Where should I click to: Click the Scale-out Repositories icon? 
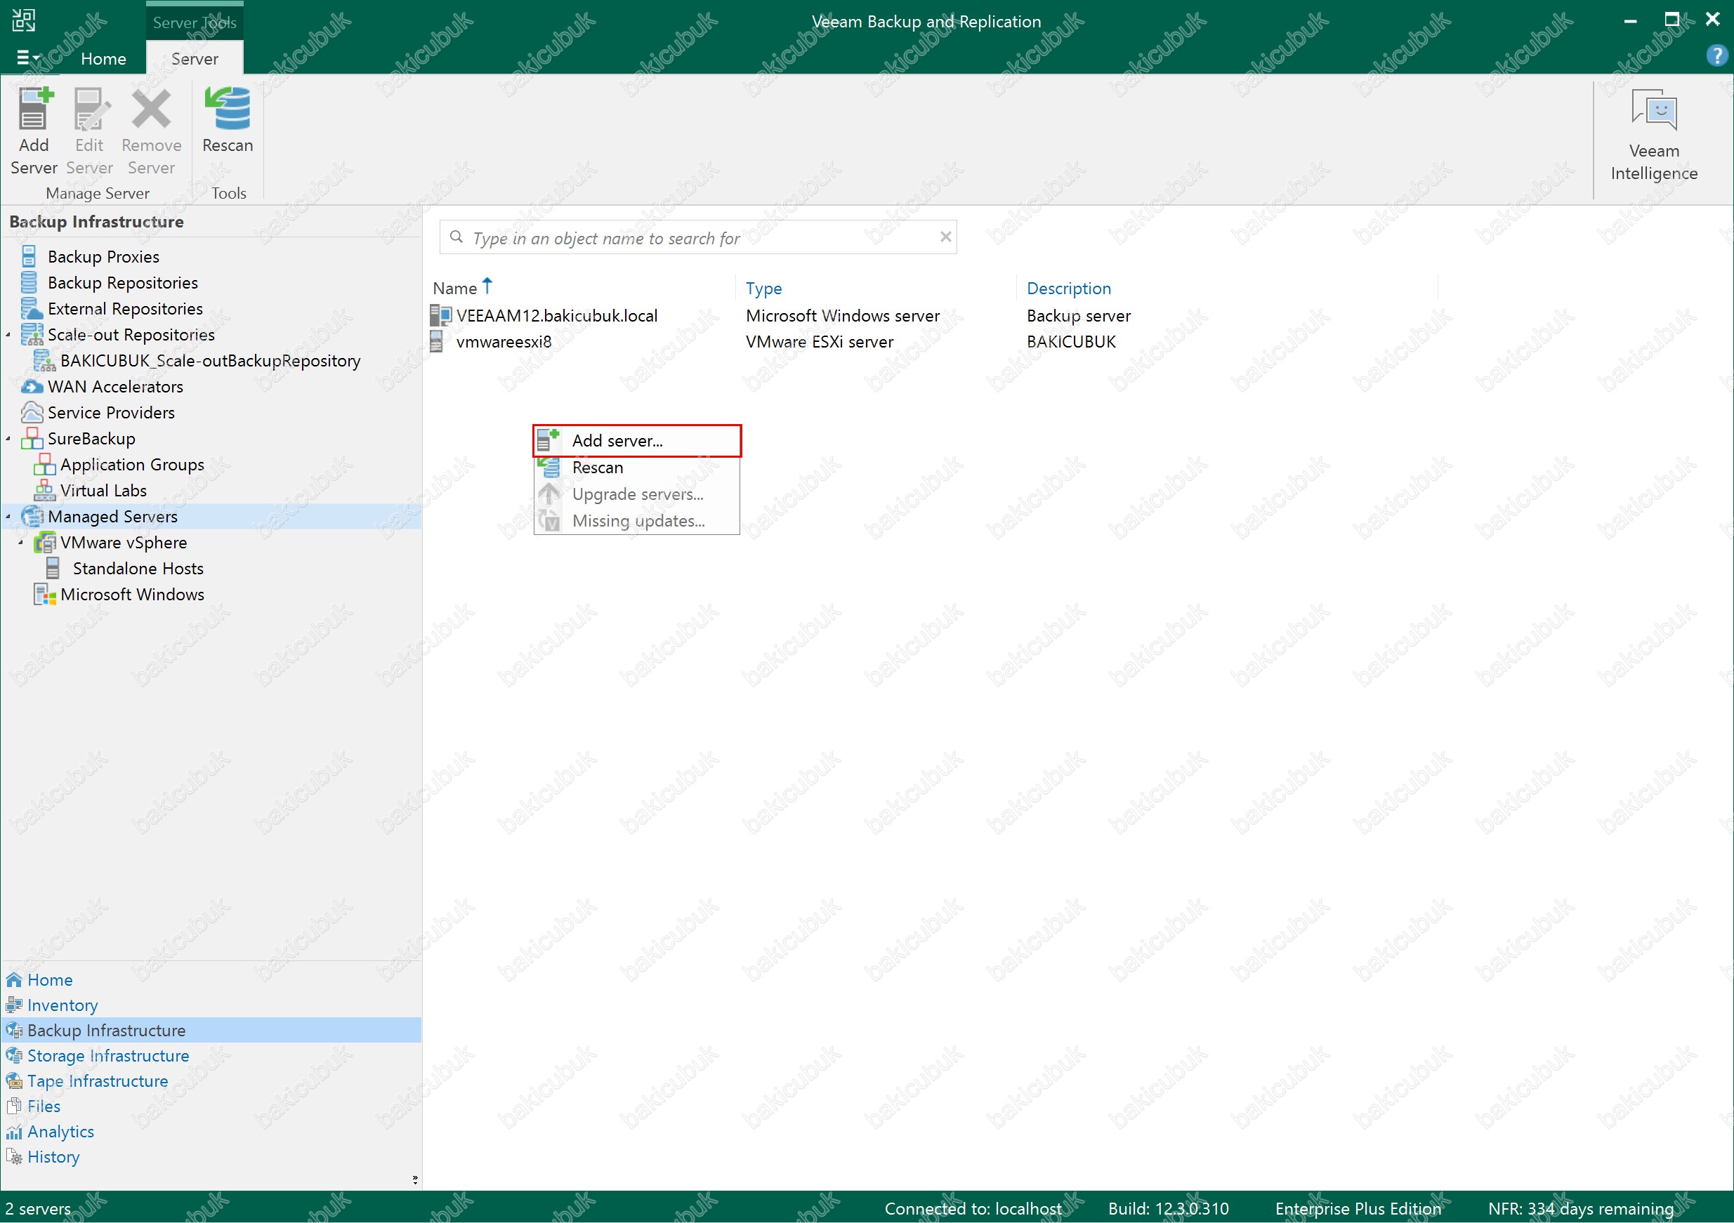coord(32,334)
